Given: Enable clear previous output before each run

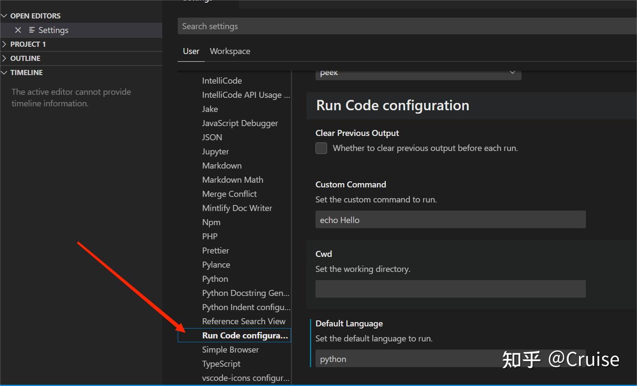Looking at the screenshot, I should coord(321,148).
